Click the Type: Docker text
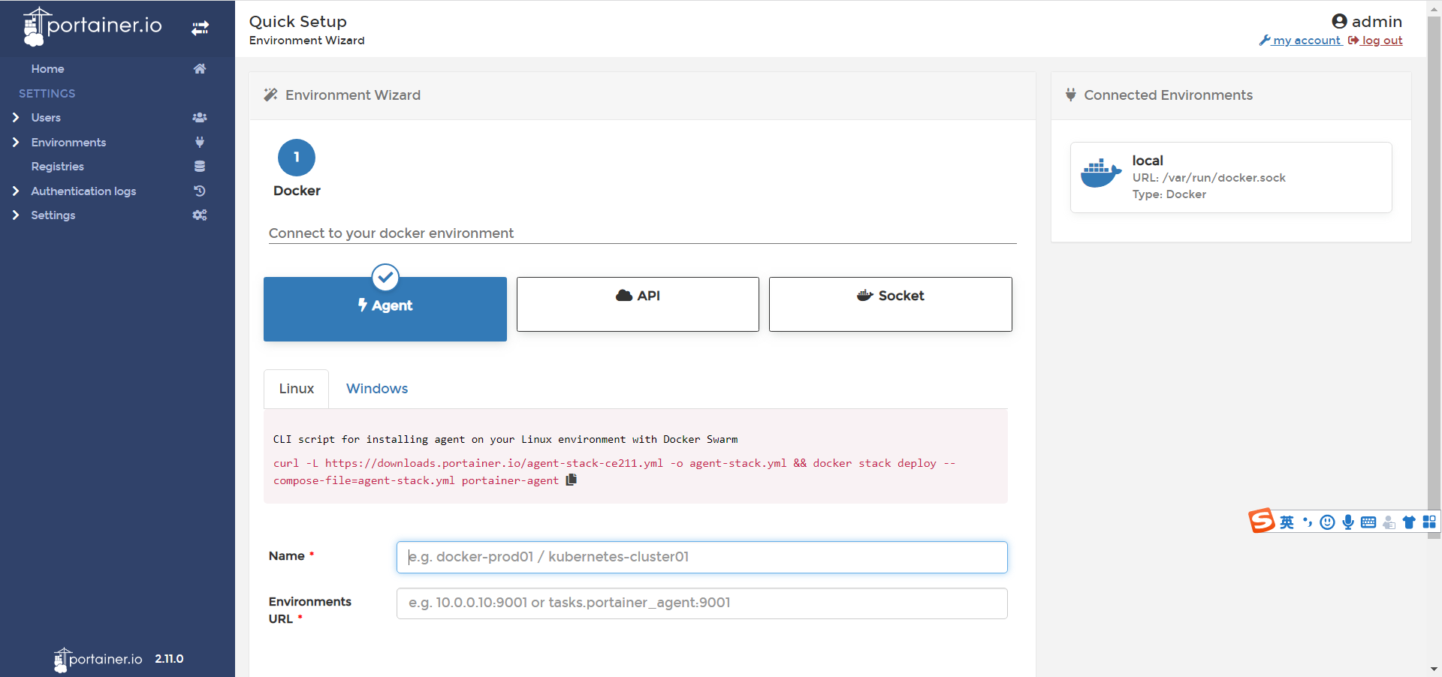1442x677 pixels. click(x=1169, y=194)
